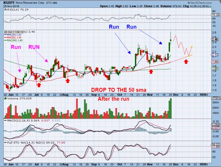This screenshot has width=221, height=167.
Task: Click the Volume 379,039 panel label
Action: point(19,99)
